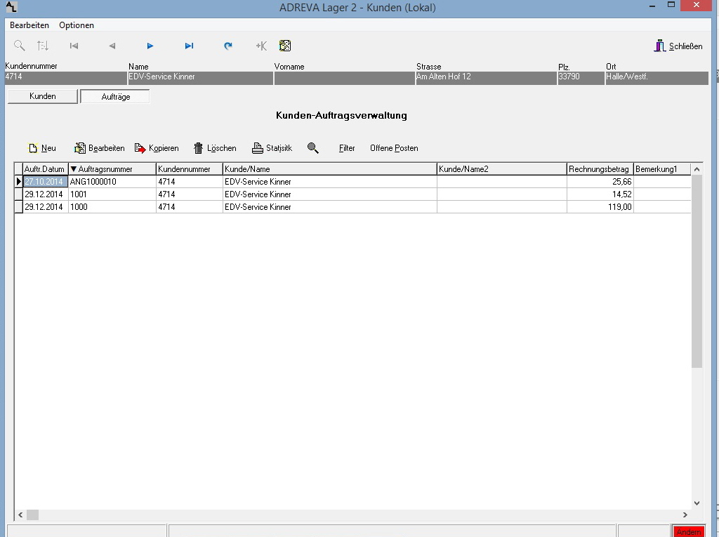Click the red Ändern status button
Image resolution: width=719 pixels, height=537 pixels.
688,531
